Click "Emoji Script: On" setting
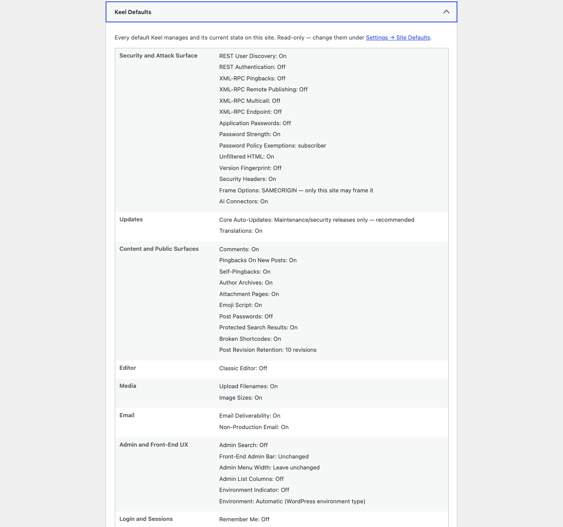 [x=241, y=305]
